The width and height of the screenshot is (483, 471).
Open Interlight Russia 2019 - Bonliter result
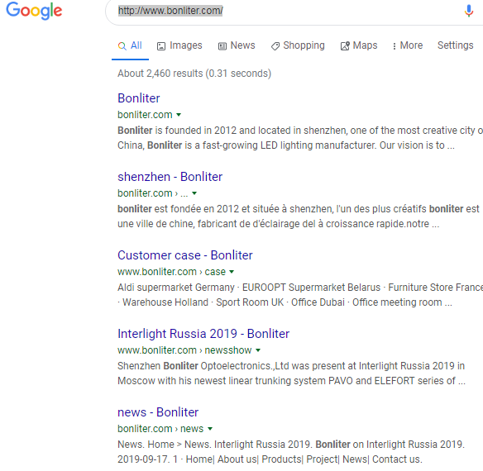pos(203,334)
